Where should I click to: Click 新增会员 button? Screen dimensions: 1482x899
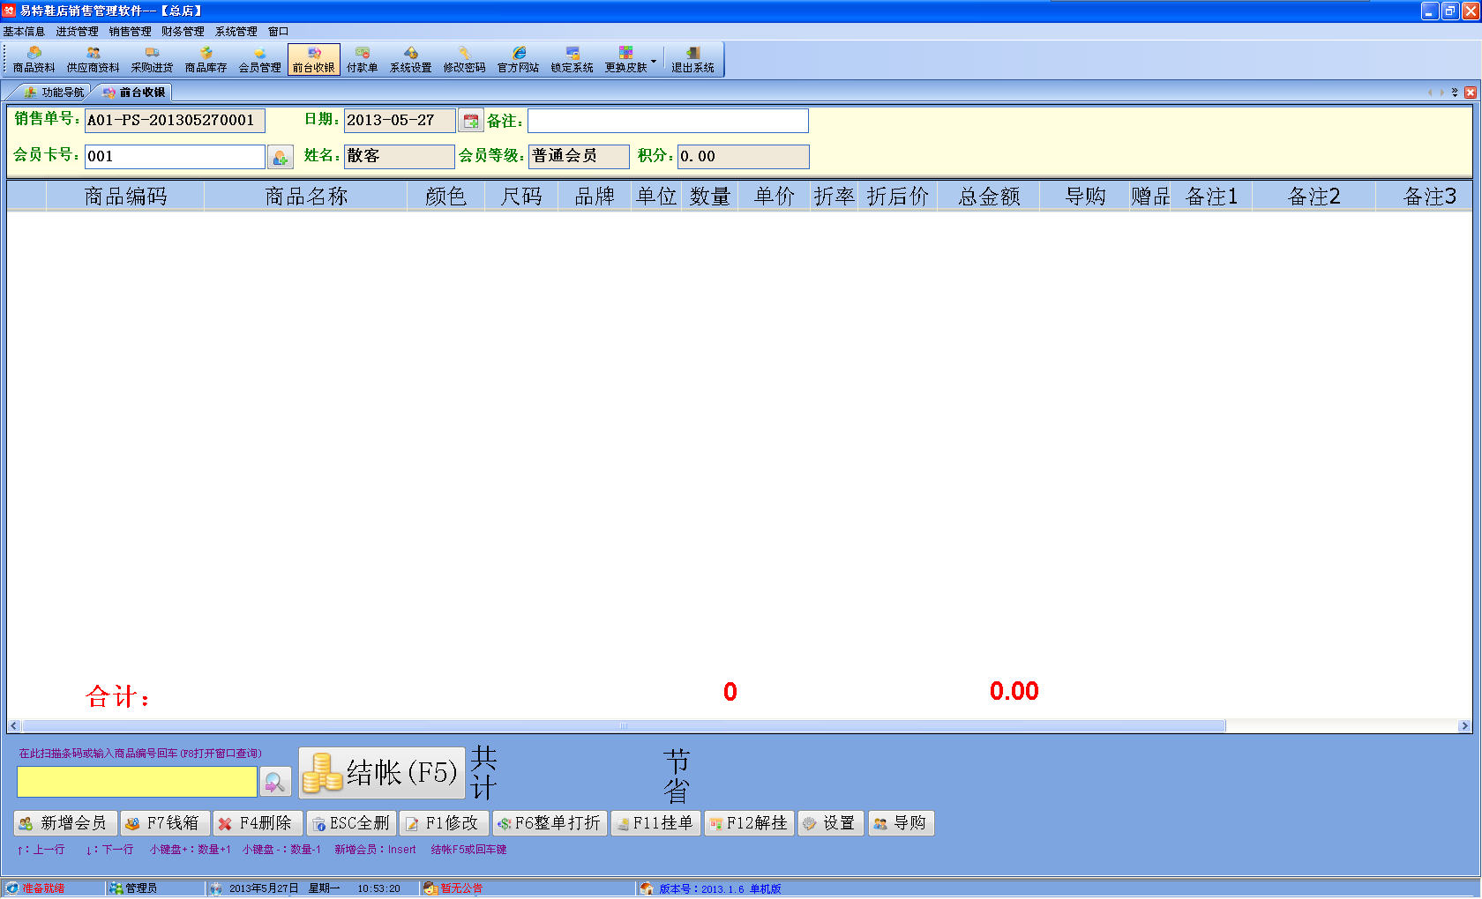click(65, 823)
